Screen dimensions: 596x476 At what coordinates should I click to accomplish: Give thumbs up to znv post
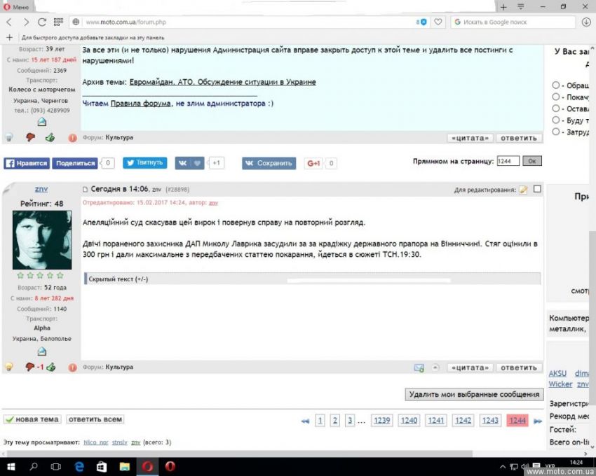click(x=51, y=367)
